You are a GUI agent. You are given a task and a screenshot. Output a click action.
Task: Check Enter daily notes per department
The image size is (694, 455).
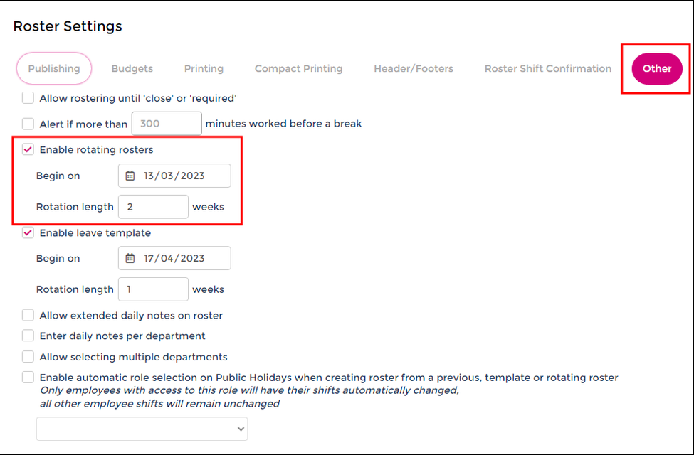tap(28, 336)
